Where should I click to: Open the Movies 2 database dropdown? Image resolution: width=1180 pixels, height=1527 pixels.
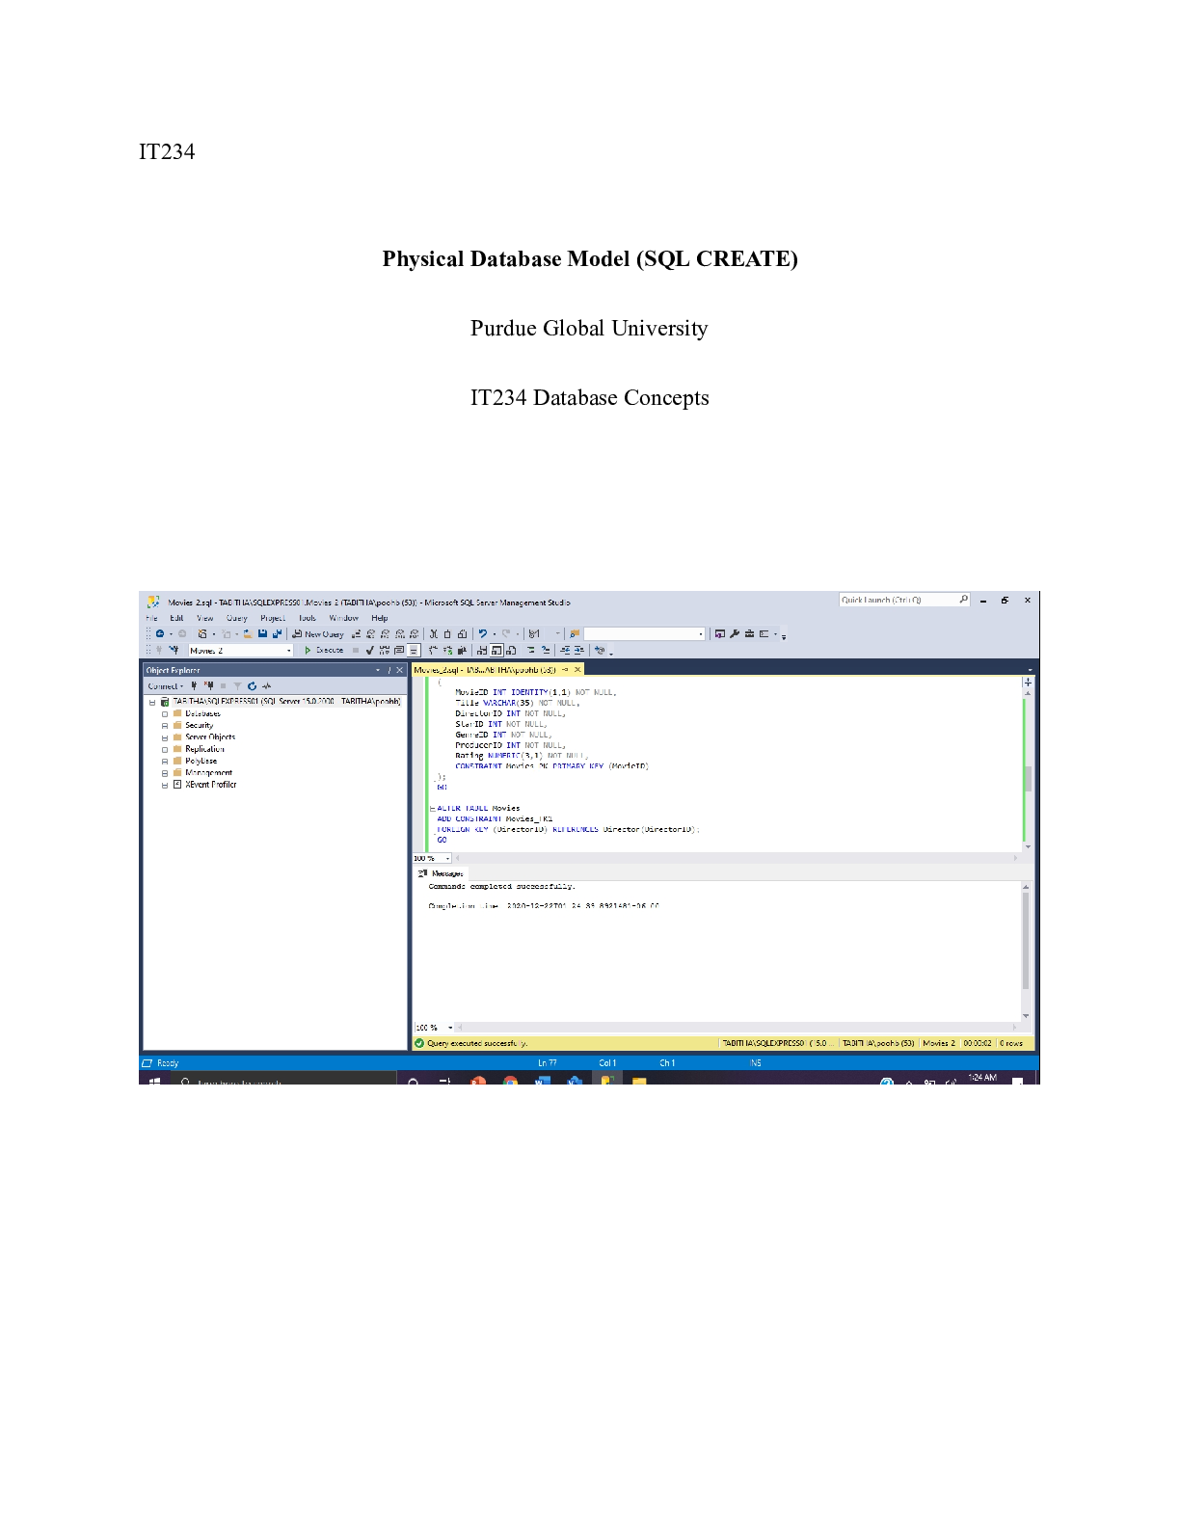point(288,651)
